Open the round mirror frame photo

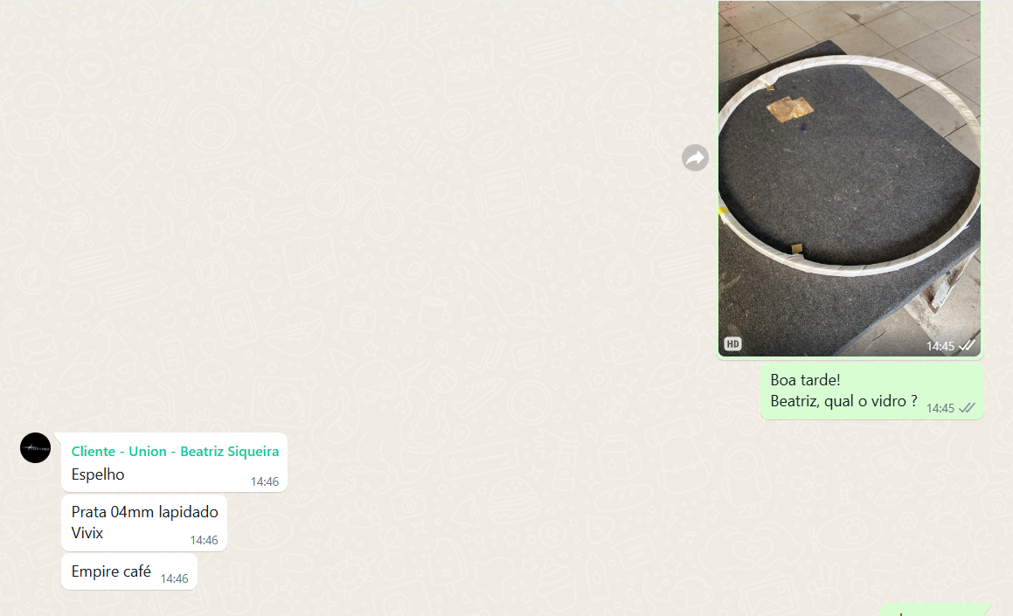(850, 178)
